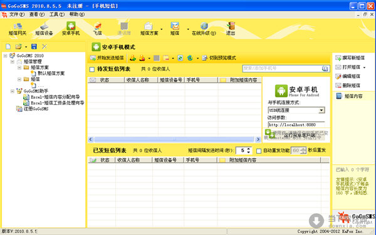Click the 60 秒后重发 spinner arrows
The image size is (376, 235).
click(303, 151)
